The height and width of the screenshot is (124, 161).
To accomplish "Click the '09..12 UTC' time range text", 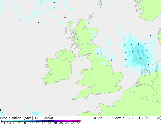I will click(x=133, y=118).
